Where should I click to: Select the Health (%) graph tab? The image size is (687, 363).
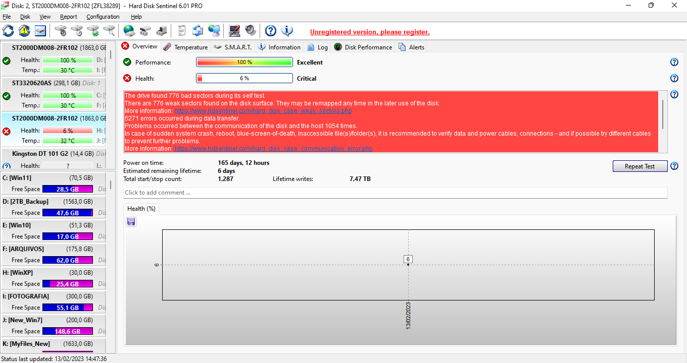click(141, 208)
